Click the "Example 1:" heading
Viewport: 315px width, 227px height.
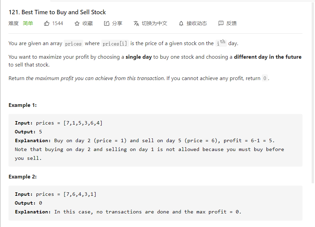[22, 105]
